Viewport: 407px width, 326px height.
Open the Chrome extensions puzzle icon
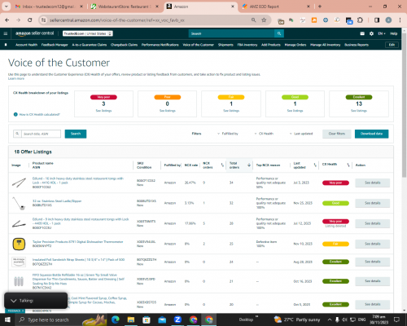tap(360, 20)
